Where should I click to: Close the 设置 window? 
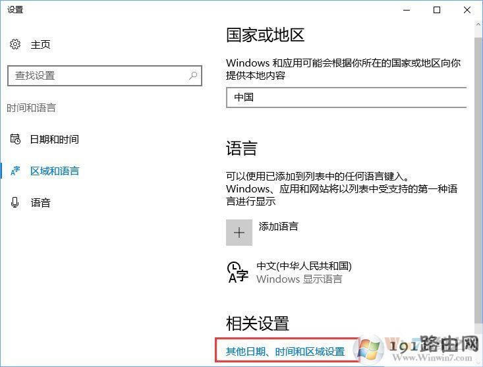coord(467,10)
